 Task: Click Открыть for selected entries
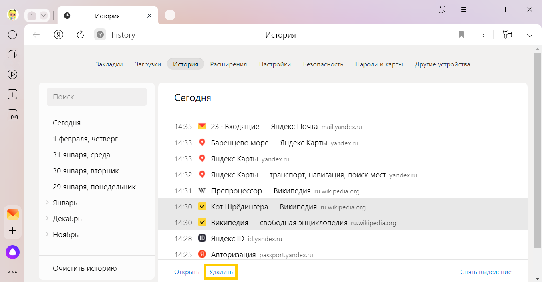point(187,272)
